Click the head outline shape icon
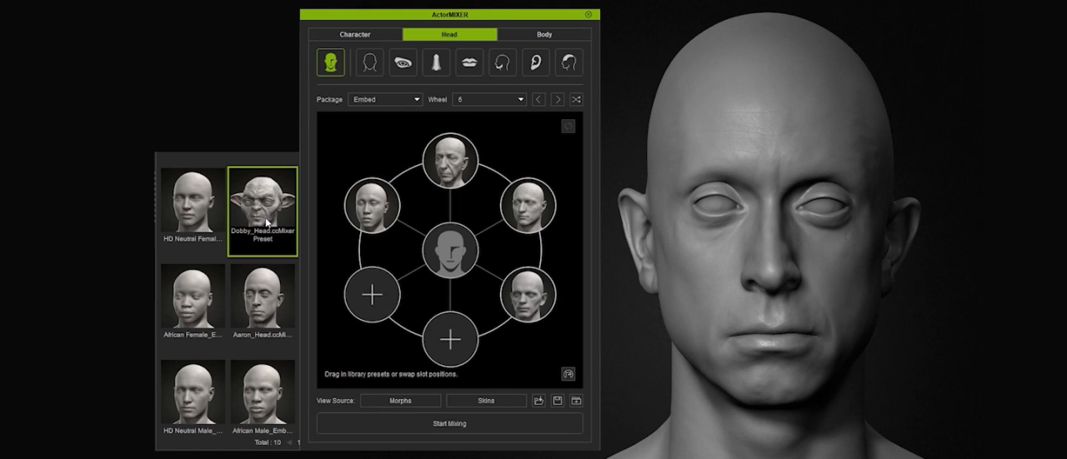The image size is (1067, 459). pos(370,62)
